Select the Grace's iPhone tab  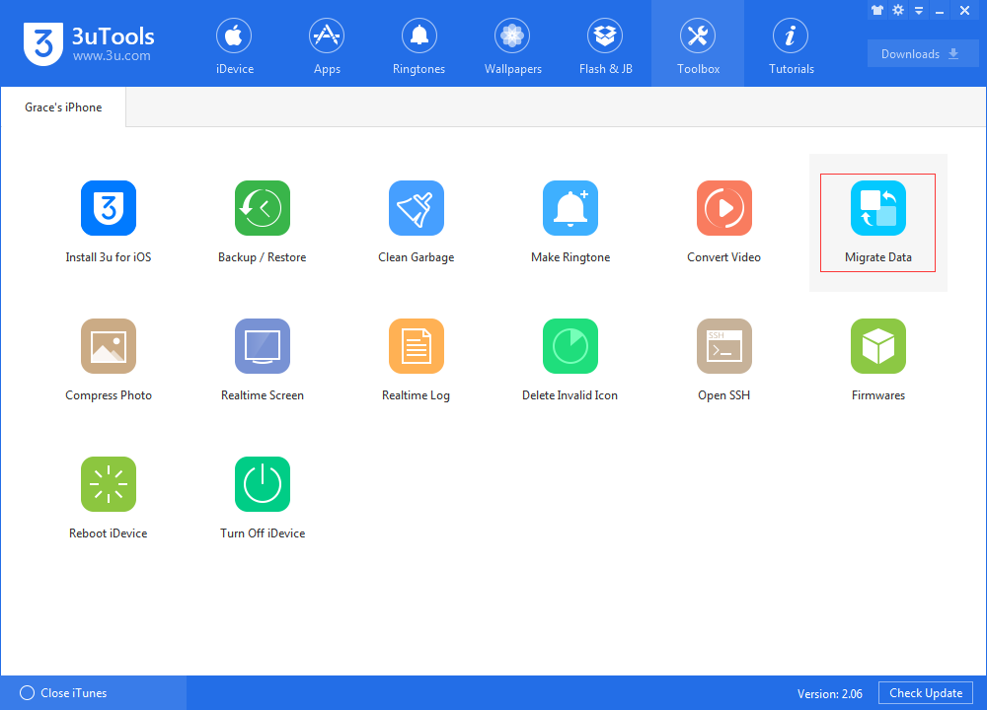(63, 107)
